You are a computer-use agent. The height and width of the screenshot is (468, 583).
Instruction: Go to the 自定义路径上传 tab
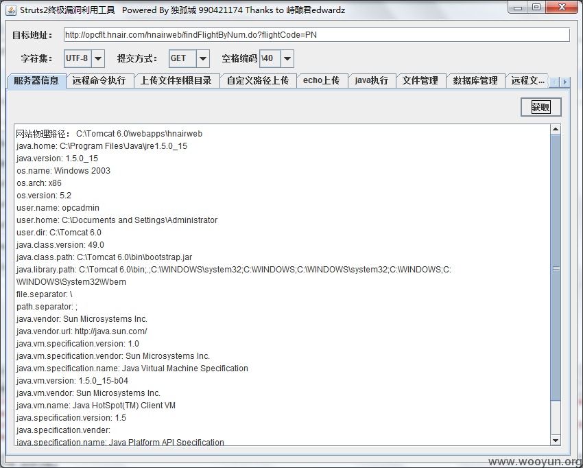[258, 80]
